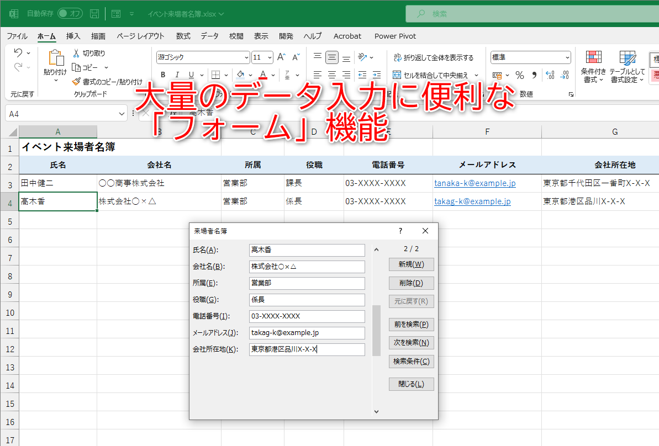Type in the 氏名 form field
Image resolution: width=659 pixels, height=446 pixels.
[307, 250]
